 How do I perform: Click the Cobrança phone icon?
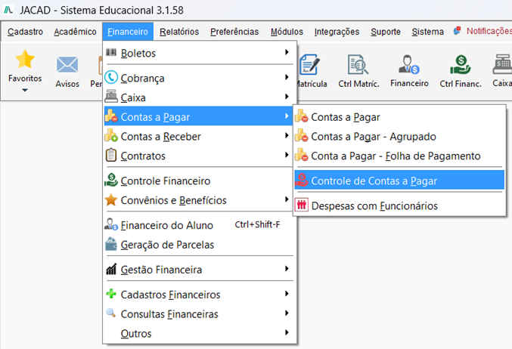[111, 77]
